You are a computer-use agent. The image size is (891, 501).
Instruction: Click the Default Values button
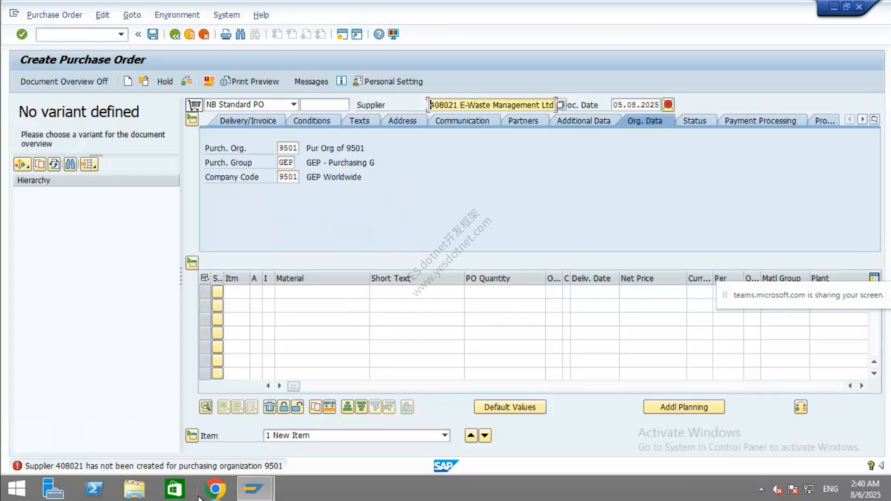point(510,407)
